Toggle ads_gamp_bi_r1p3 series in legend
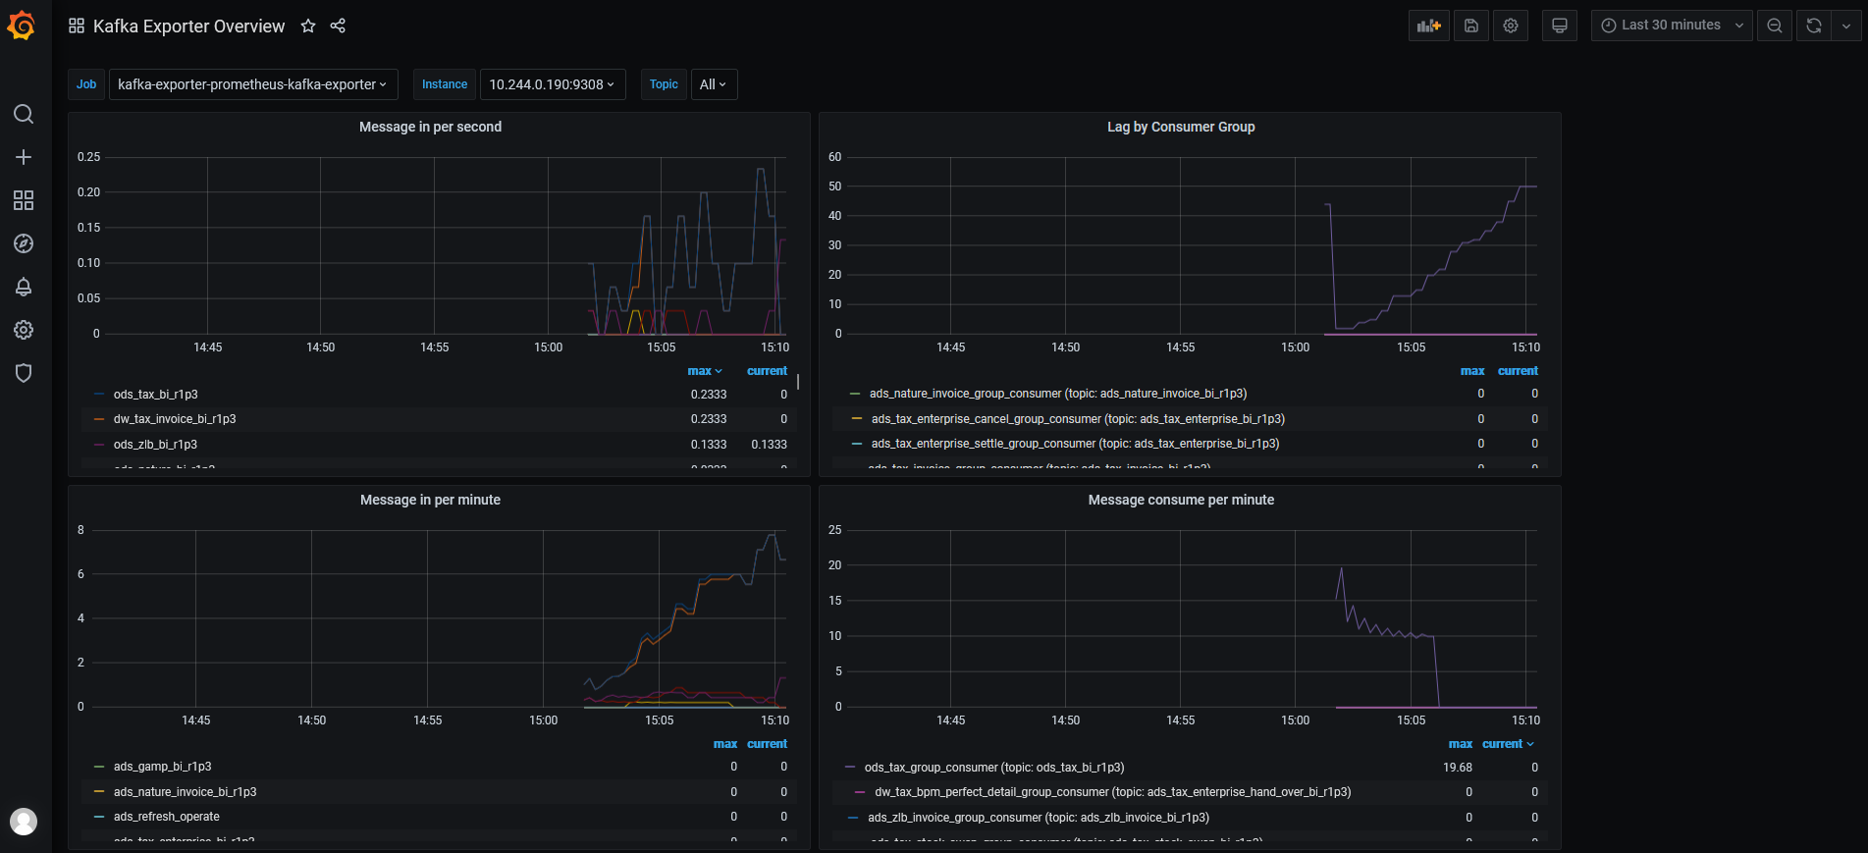This screenshot has width=1868, height=853. click(x=162, y=767)
